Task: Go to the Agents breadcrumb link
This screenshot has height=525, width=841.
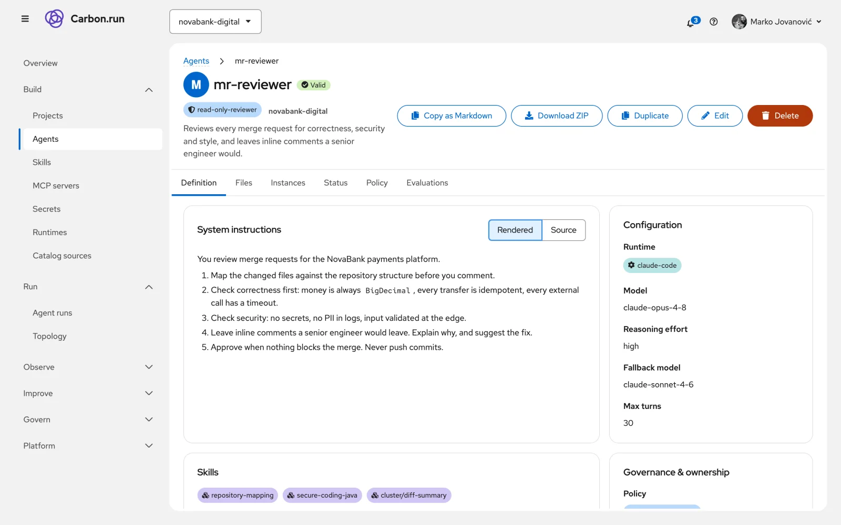Action: click(196, 61)
